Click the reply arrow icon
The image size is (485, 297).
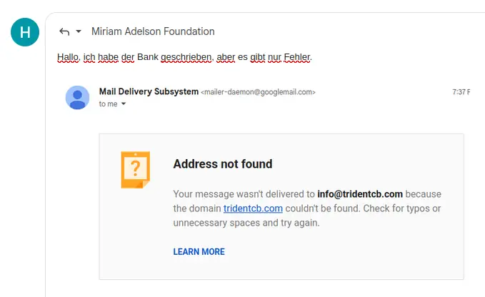pyautogui.click(x=64, y=31)
